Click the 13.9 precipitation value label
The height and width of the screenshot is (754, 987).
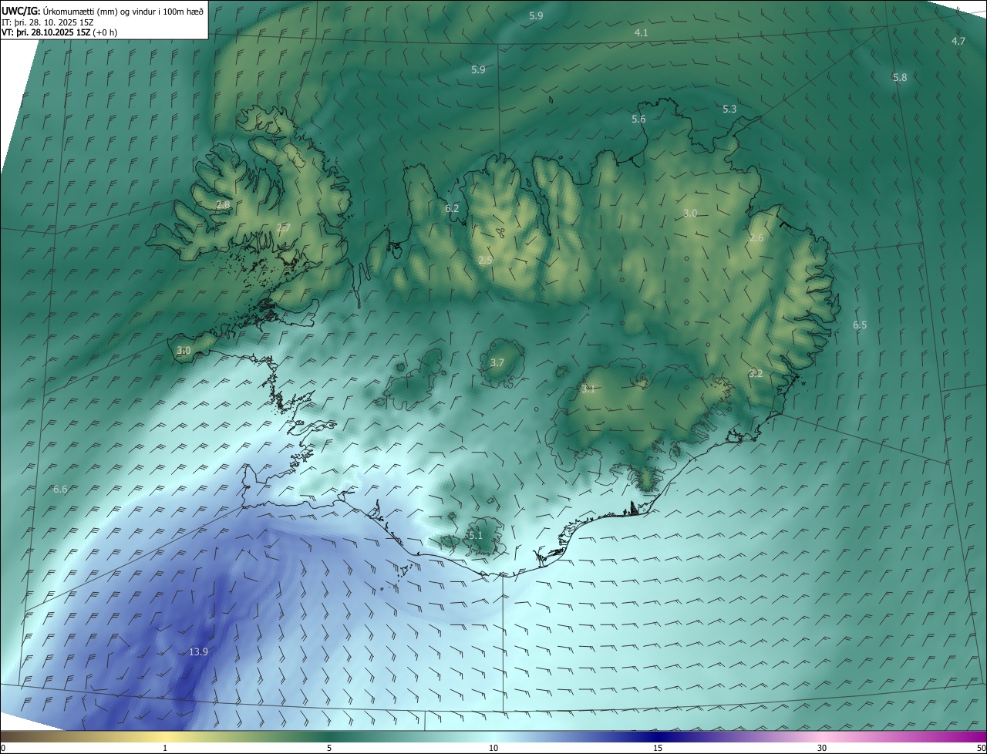click(198, 652)
